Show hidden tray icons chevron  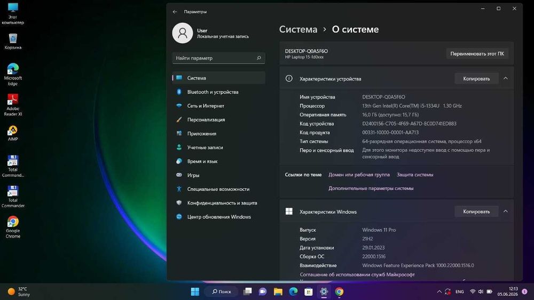[439, 291]
